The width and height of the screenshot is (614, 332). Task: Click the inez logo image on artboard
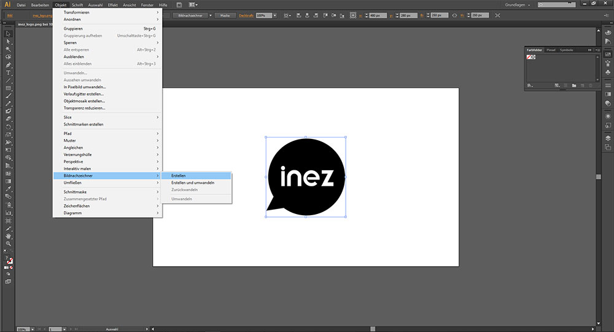tap(306, 177)
